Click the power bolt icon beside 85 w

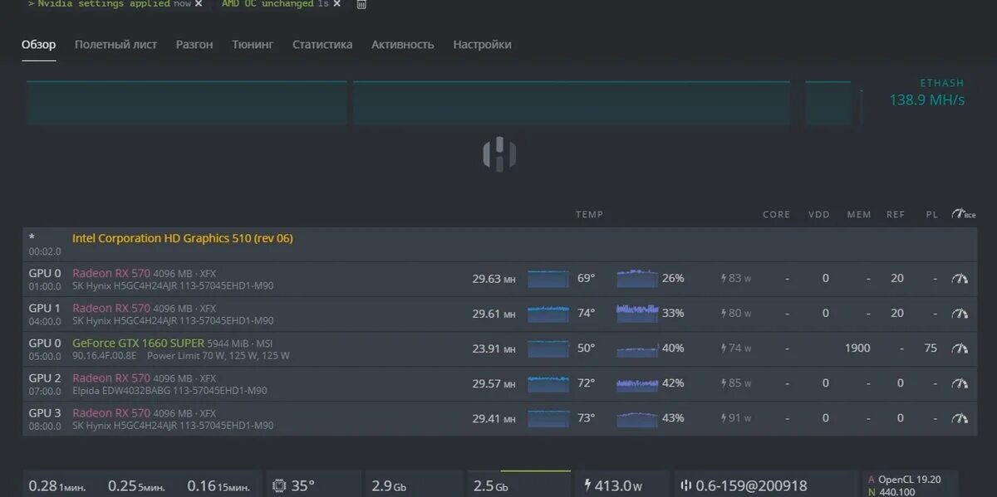tap(723, 383)
